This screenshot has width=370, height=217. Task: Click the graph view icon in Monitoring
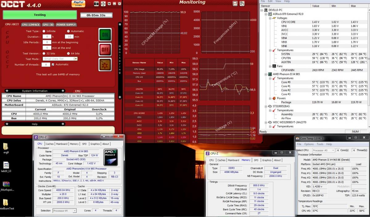coord(235,4)
